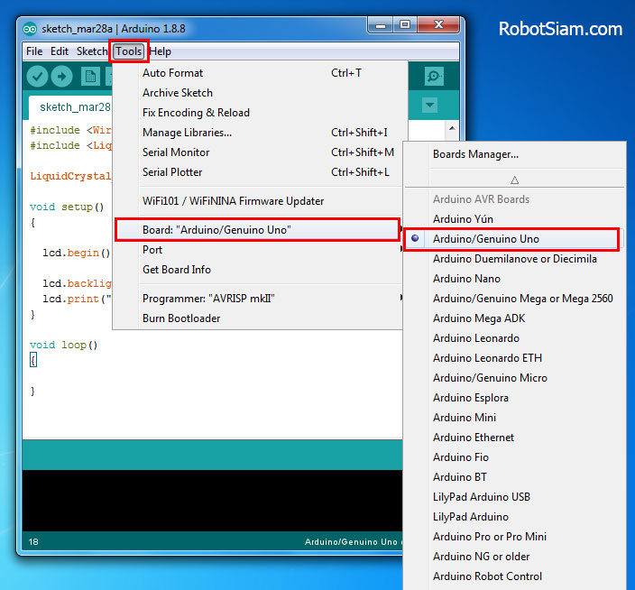Minimize the Arduino window

(x=381, y=25)
